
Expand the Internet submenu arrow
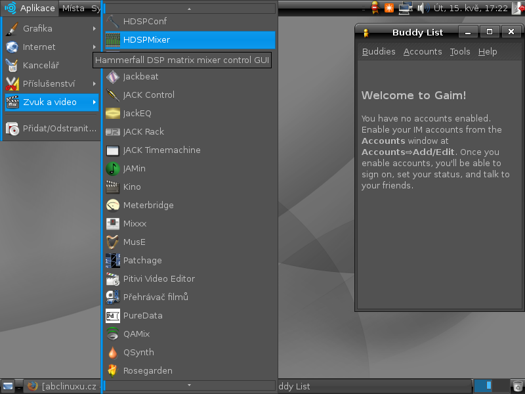[94, 47]
